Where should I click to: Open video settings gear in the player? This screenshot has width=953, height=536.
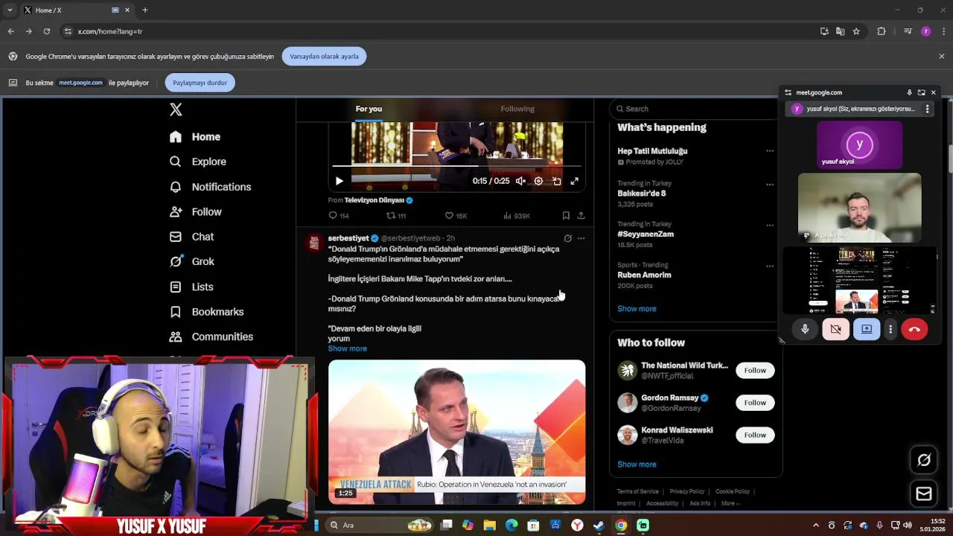click(538, 181)
